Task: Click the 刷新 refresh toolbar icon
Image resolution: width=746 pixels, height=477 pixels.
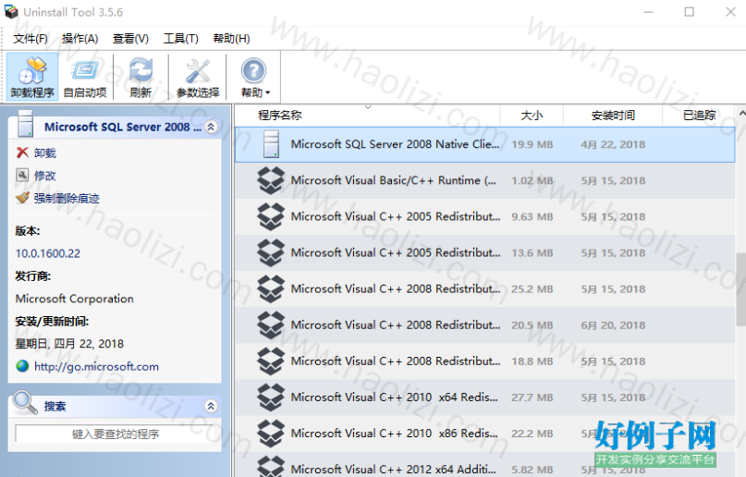Action: click(x=141, y=77)
